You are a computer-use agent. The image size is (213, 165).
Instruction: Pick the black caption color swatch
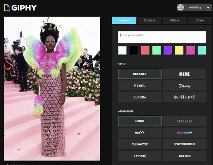coord(134,51)
